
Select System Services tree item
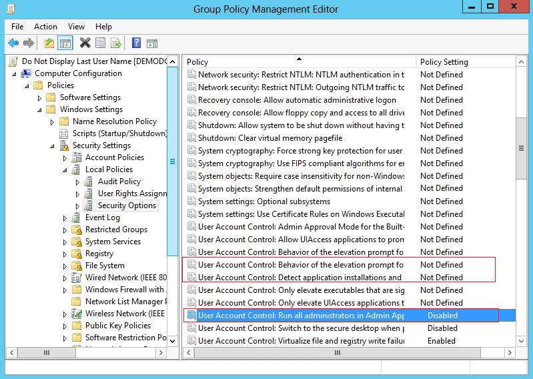coord(113,242)
